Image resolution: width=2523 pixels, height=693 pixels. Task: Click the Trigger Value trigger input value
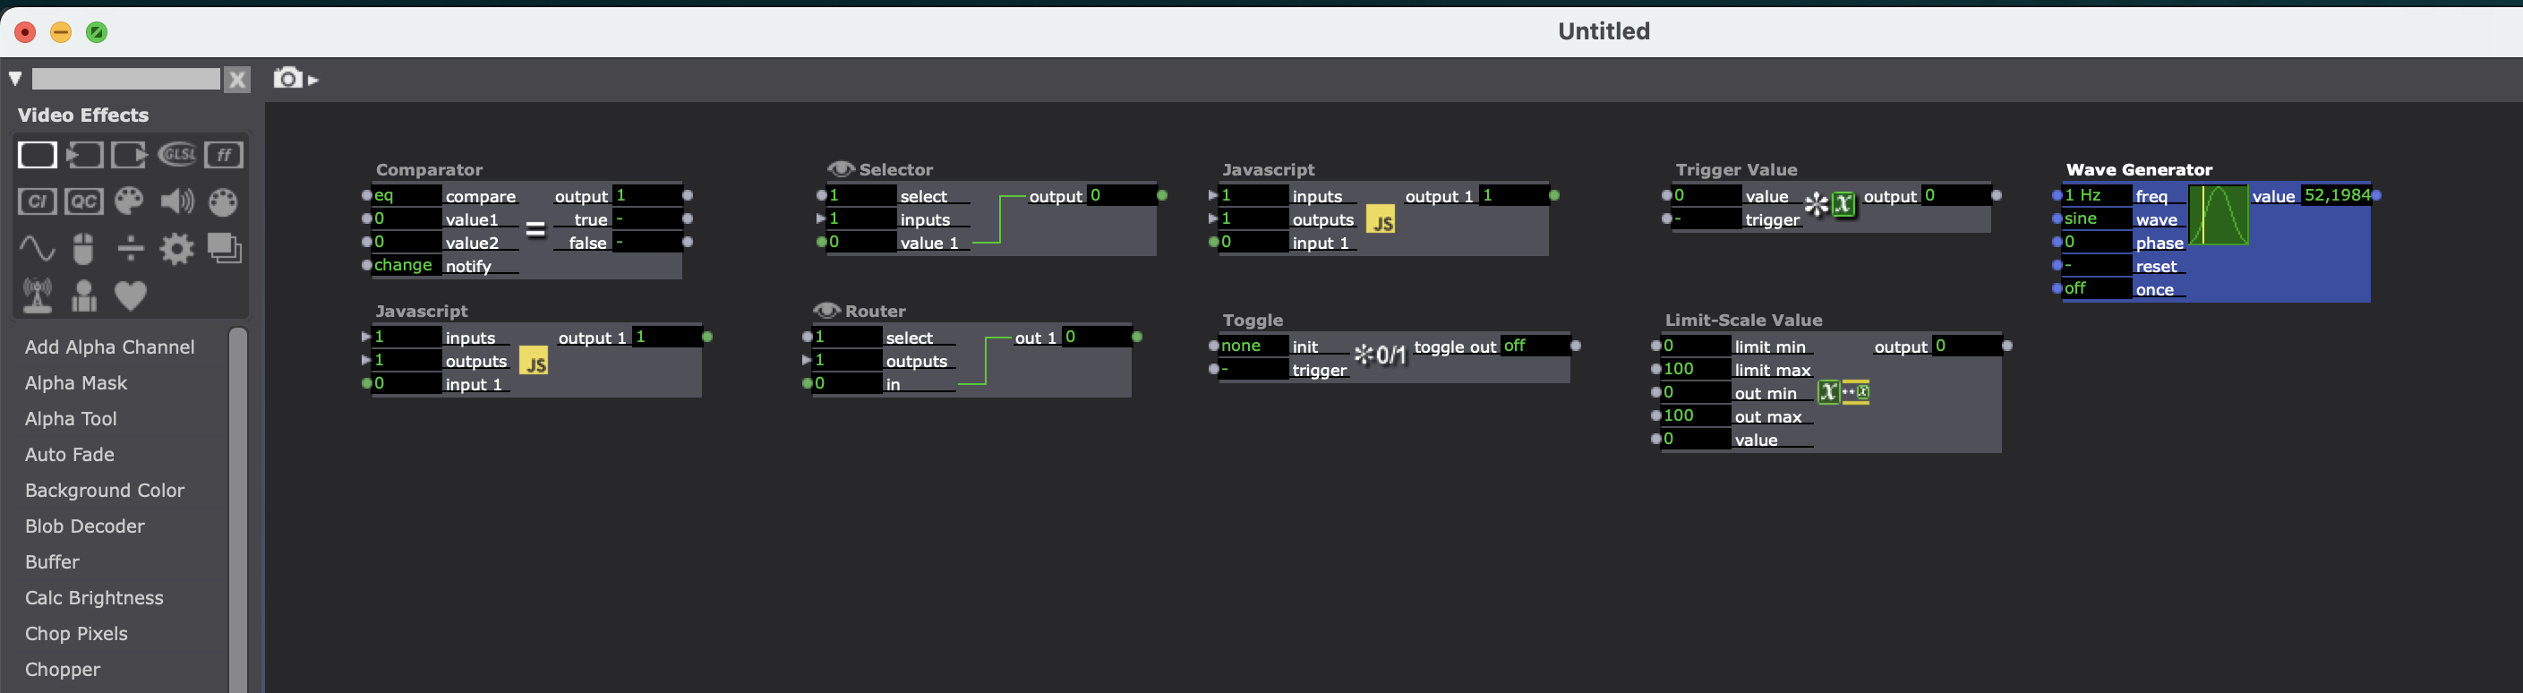(1706, 218)
